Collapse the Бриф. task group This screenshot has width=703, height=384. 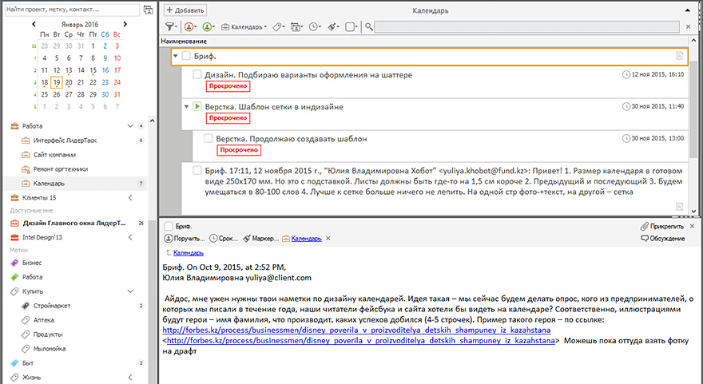176,56
